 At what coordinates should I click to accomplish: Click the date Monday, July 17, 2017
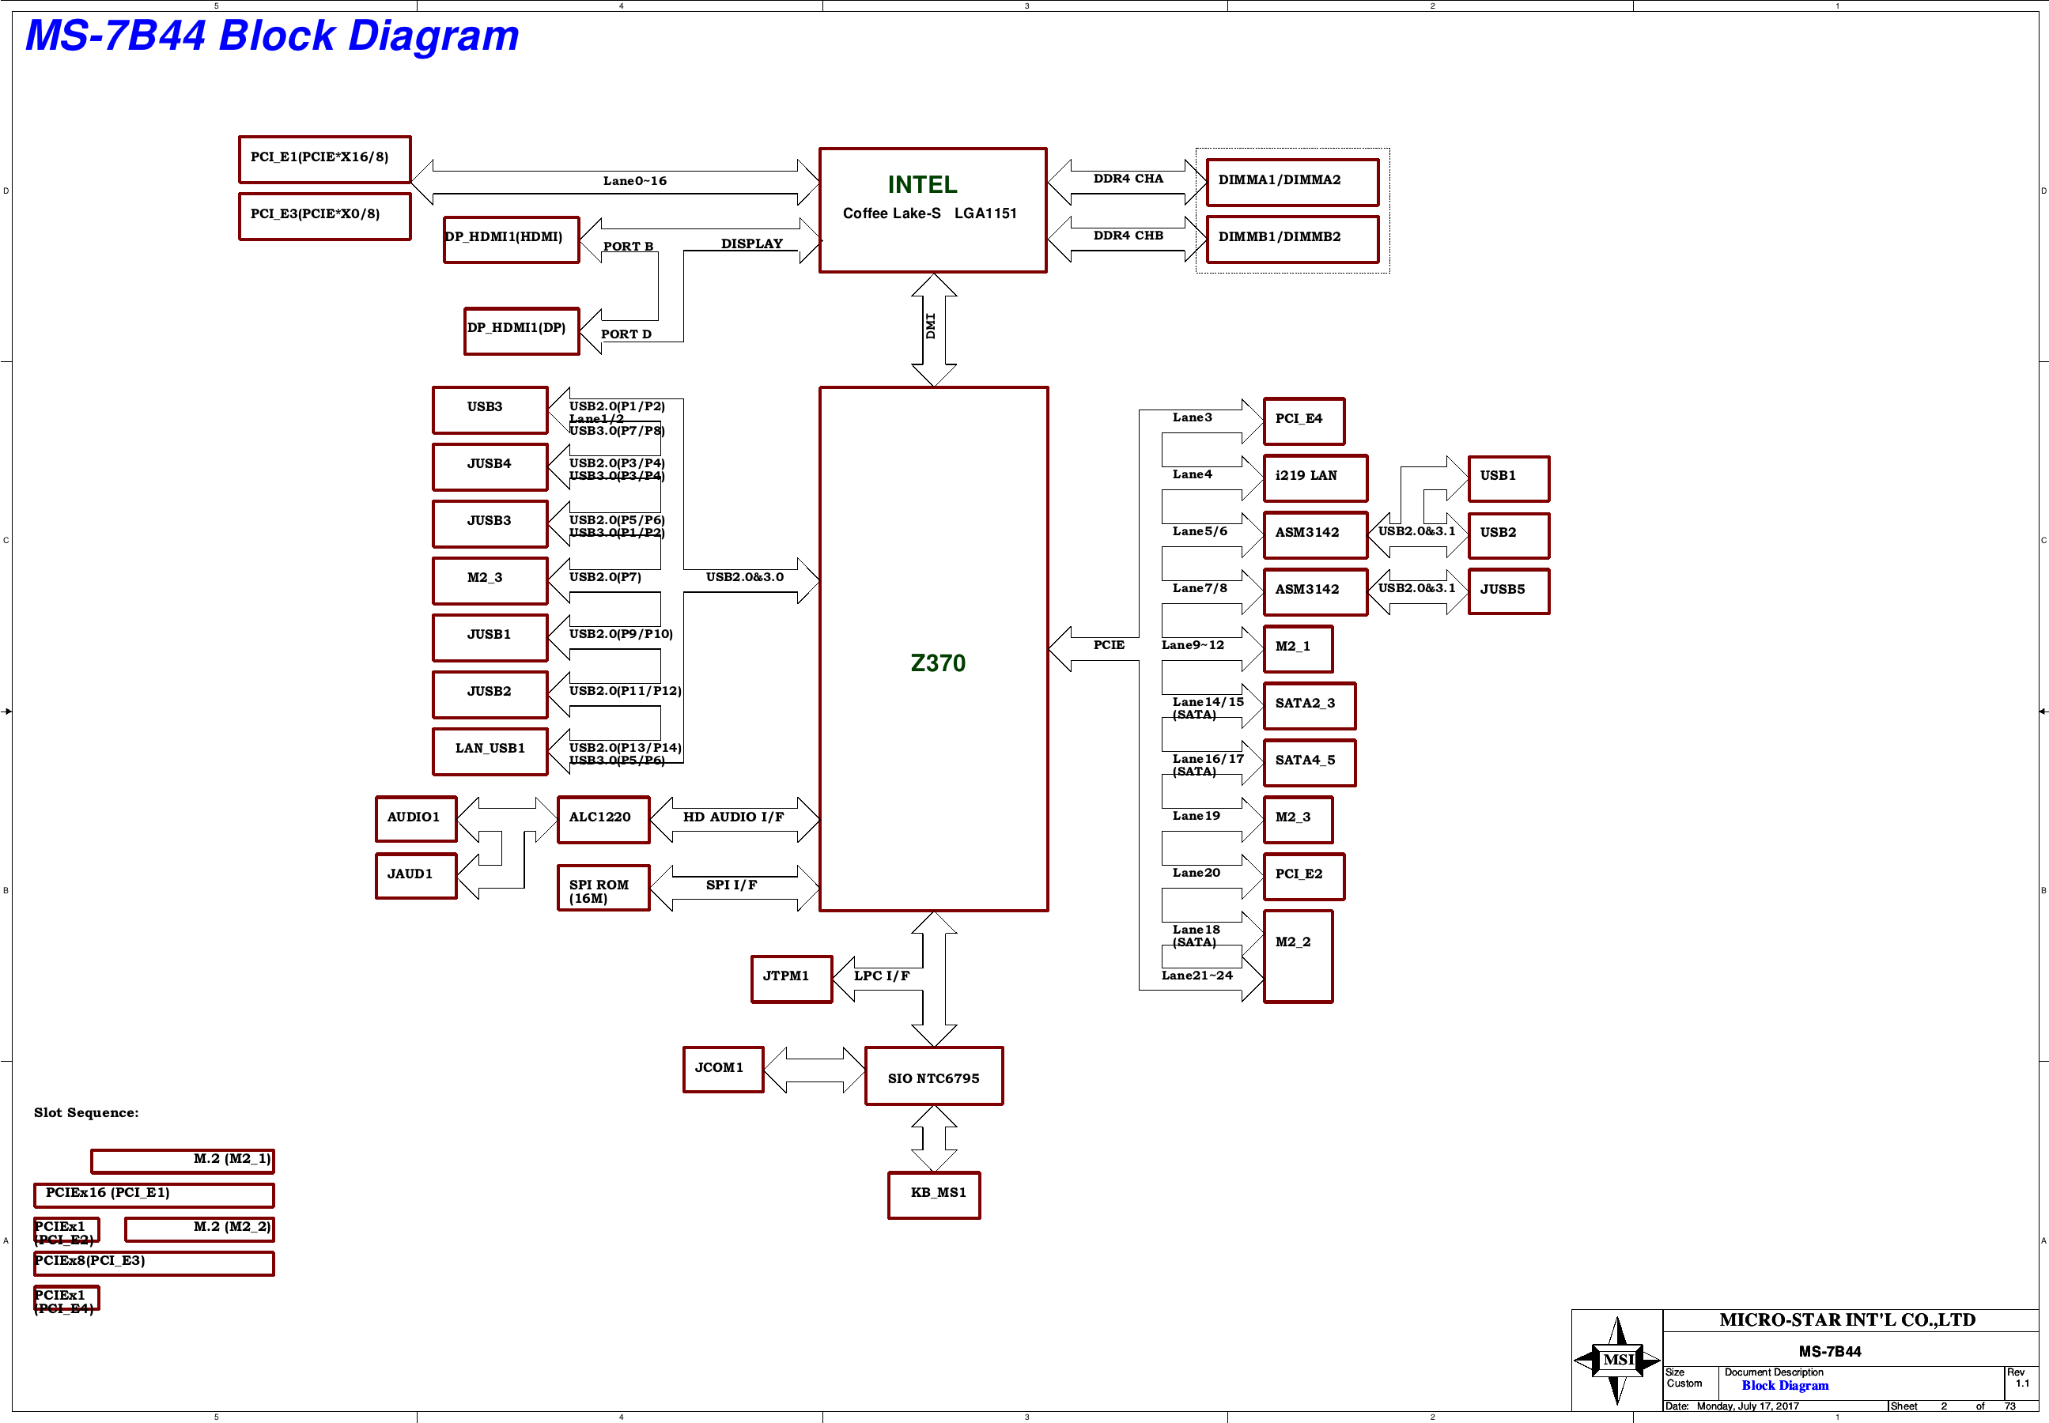pos(1748,1406)
